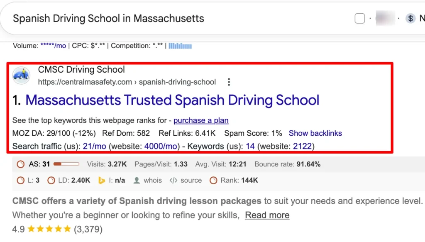This screenshot has height=242, width=425.
Task: Click the Rank: 144K circle icon
Action: click(214, 181)
